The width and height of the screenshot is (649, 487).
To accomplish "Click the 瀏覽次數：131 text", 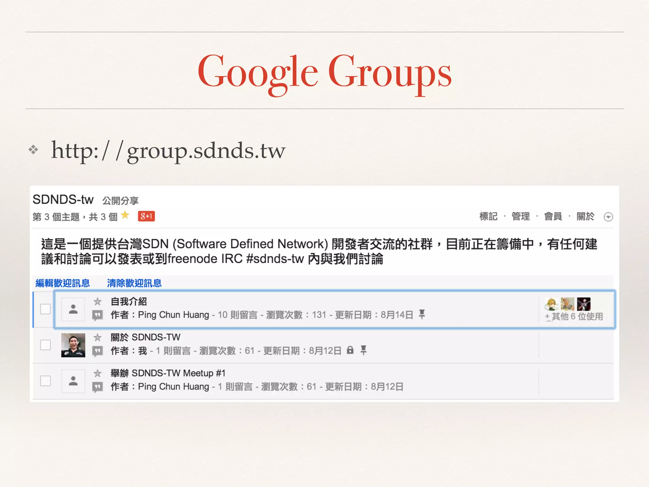I will (x=296, y=315).
